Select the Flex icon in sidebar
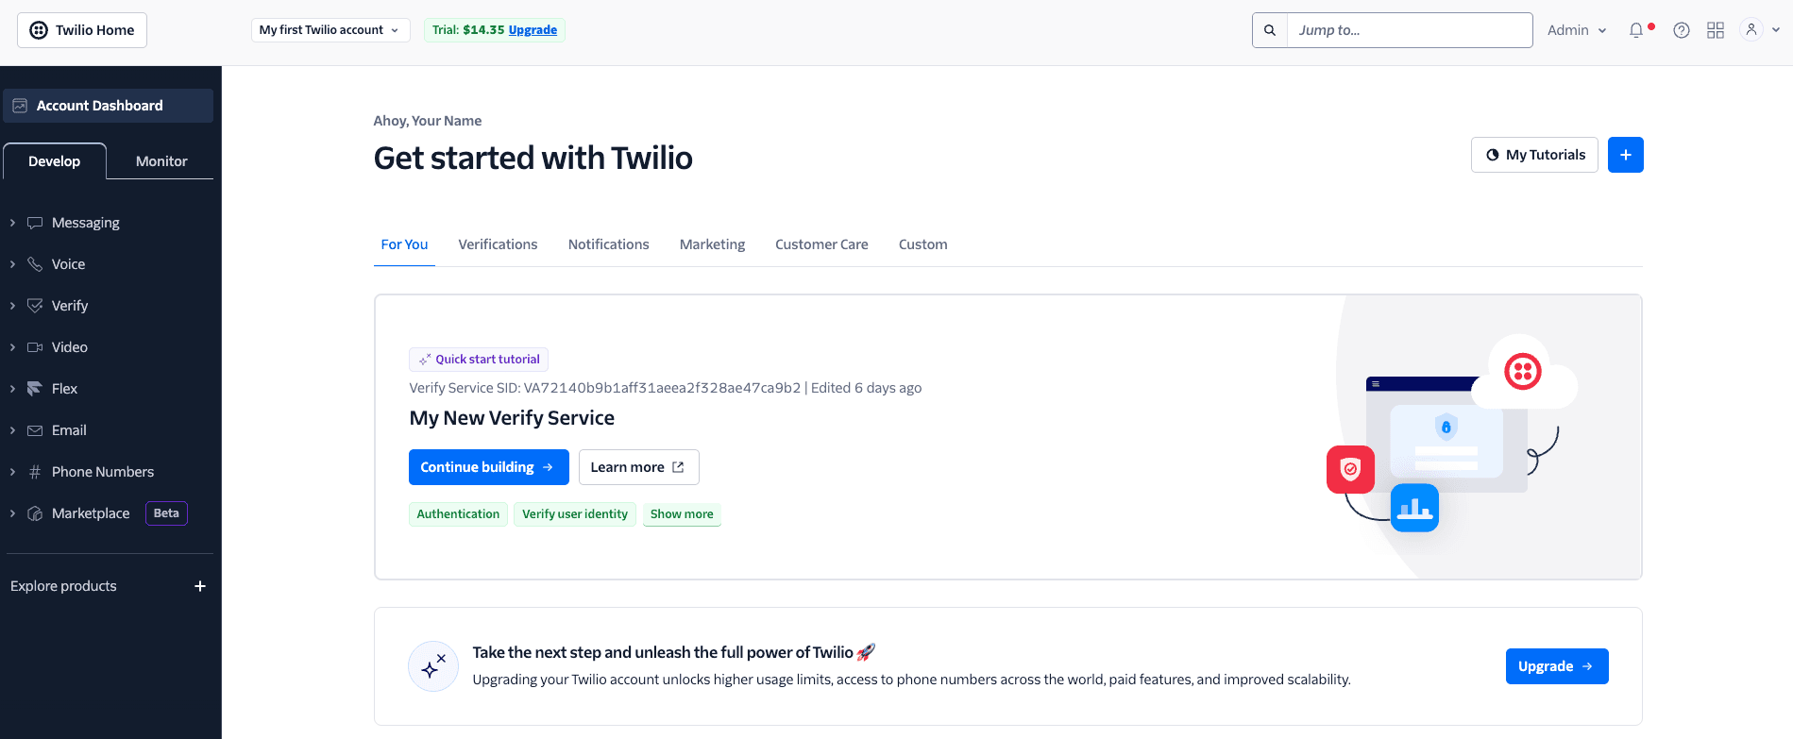The width and height of the screenshot is (1793, 739). 35,388
